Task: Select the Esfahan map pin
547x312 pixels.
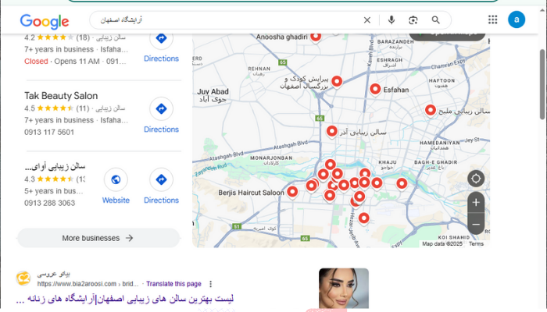Action: [375, 89]
